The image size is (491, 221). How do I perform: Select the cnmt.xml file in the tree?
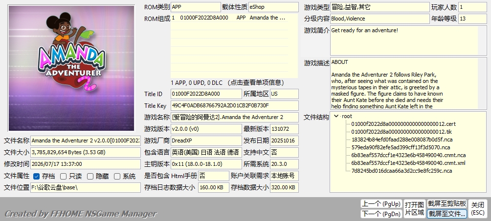(x=408, y=163)
